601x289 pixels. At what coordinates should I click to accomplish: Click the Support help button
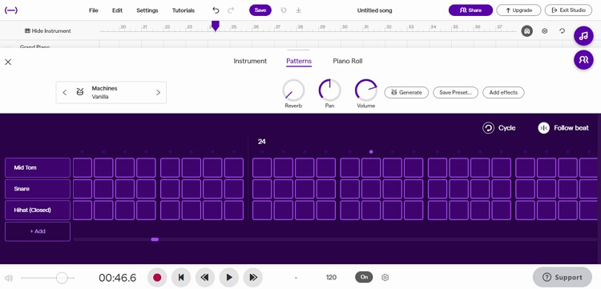tap(563, 277)
